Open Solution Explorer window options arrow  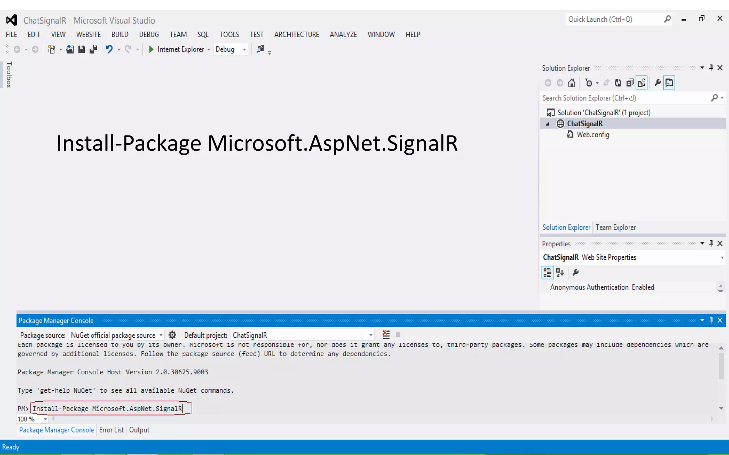click(702, 68)
